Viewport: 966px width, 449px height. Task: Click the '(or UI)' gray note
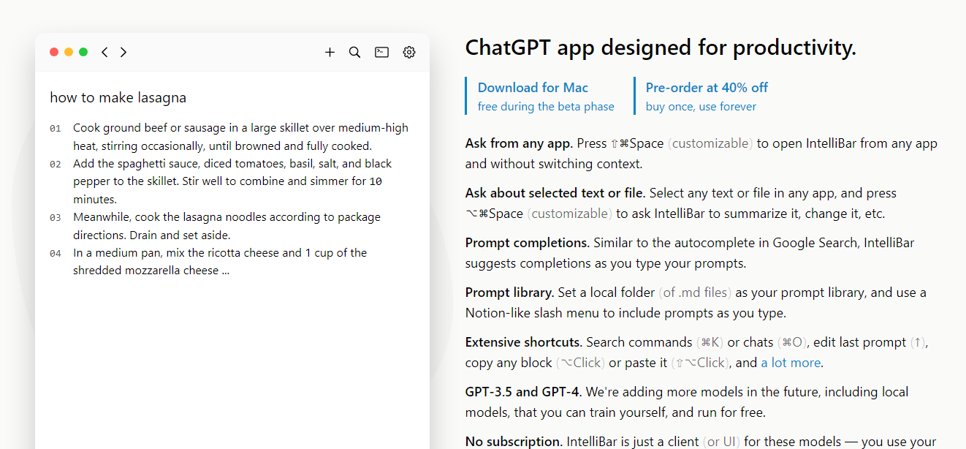pyautogui.click(x=722, y=442)
